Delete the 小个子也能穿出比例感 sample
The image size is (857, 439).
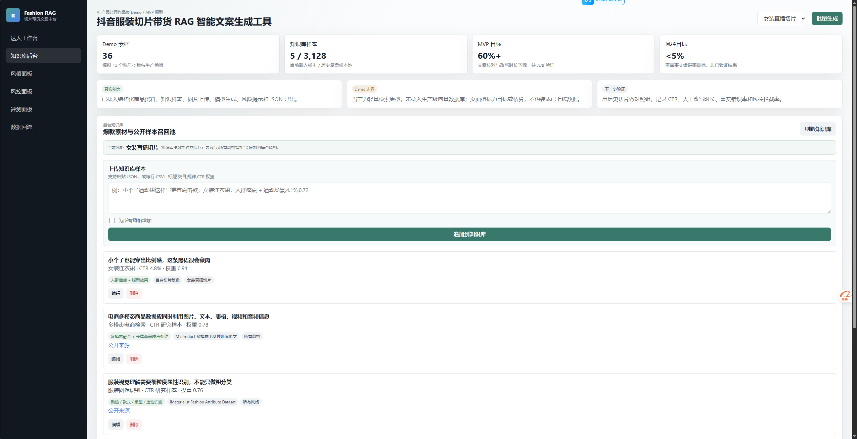[134, 293]
